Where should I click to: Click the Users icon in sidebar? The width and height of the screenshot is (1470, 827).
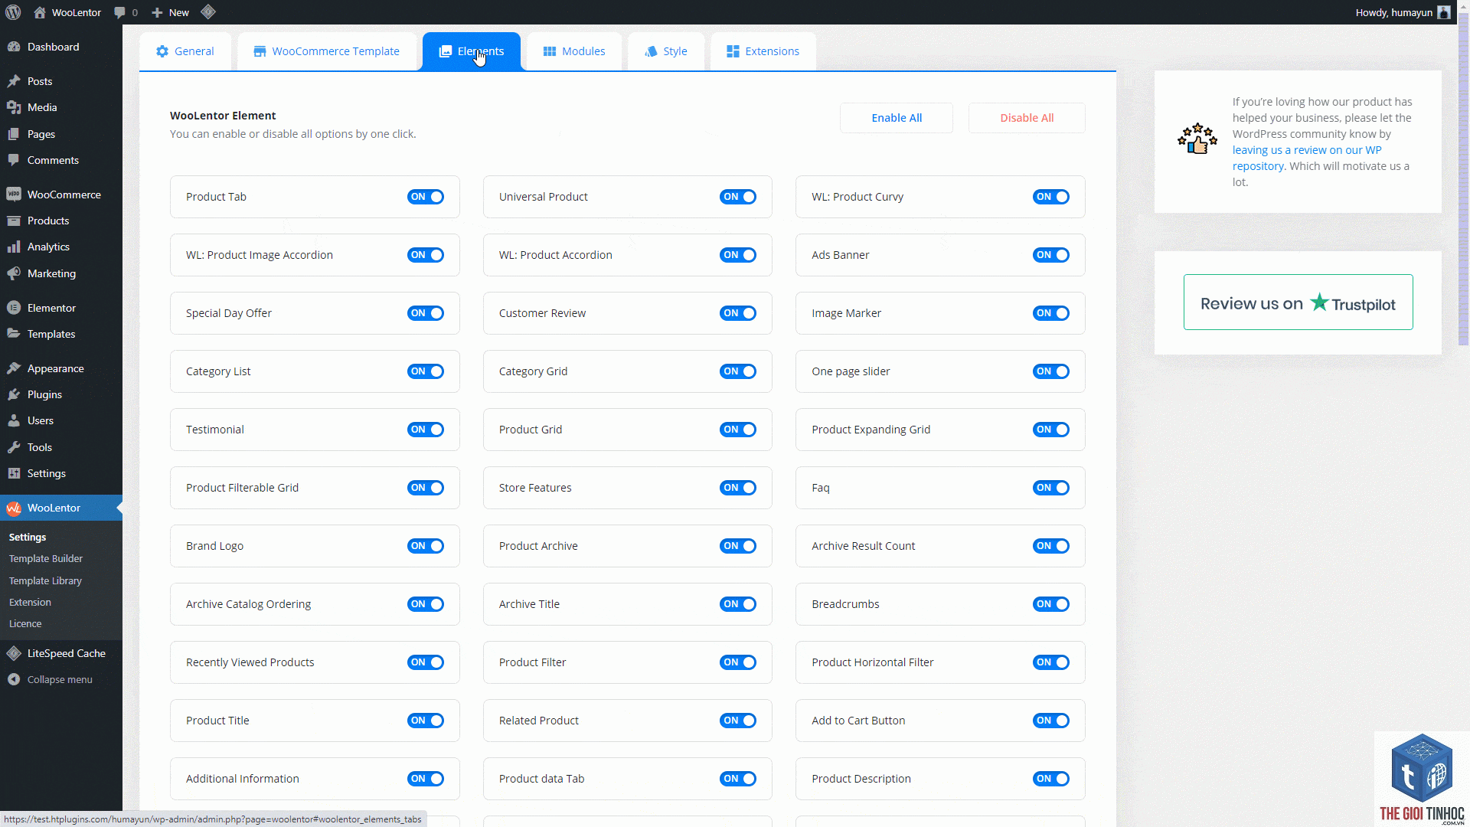pyautogui.click(x=14, y=420)
